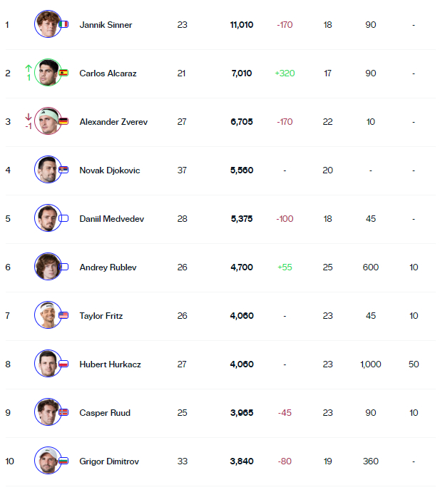The image size is (445, 495).
Task: Open Daniil Medvedev's player profile link
Action: [111, 219]
